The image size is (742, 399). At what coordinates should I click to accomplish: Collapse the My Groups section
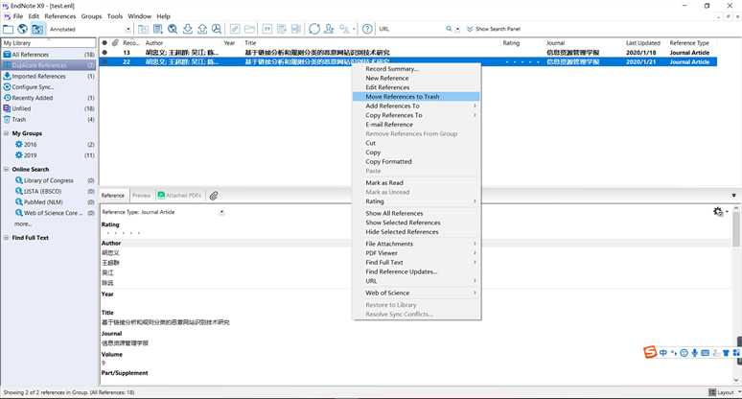7,133
